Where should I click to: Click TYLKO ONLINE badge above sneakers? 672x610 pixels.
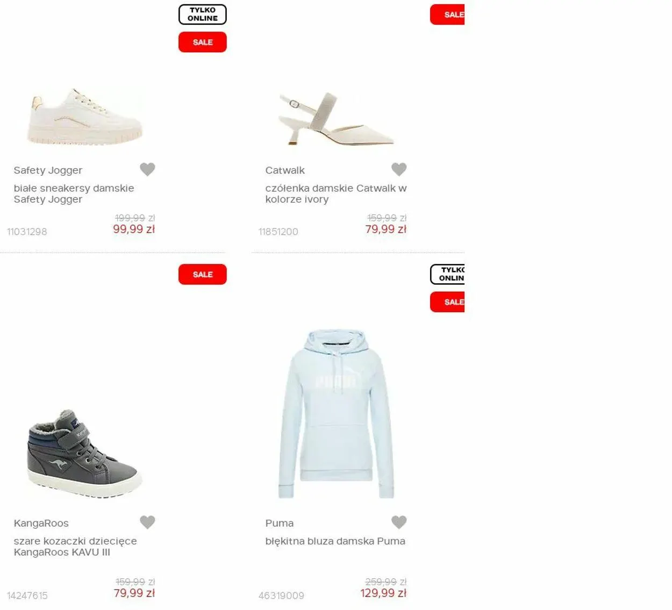pyautogui.click(x=203, y=15)
